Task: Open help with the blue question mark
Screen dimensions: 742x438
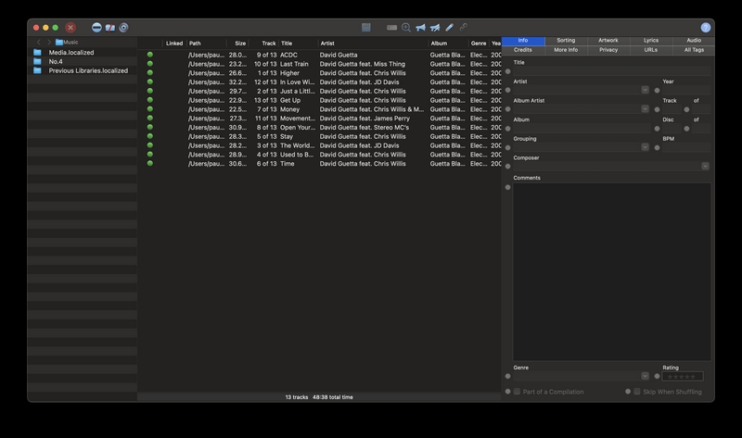Action: tap(706, 28)
